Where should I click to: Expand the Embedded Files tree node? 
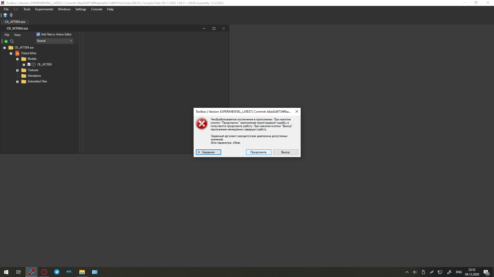pos(17,81)
